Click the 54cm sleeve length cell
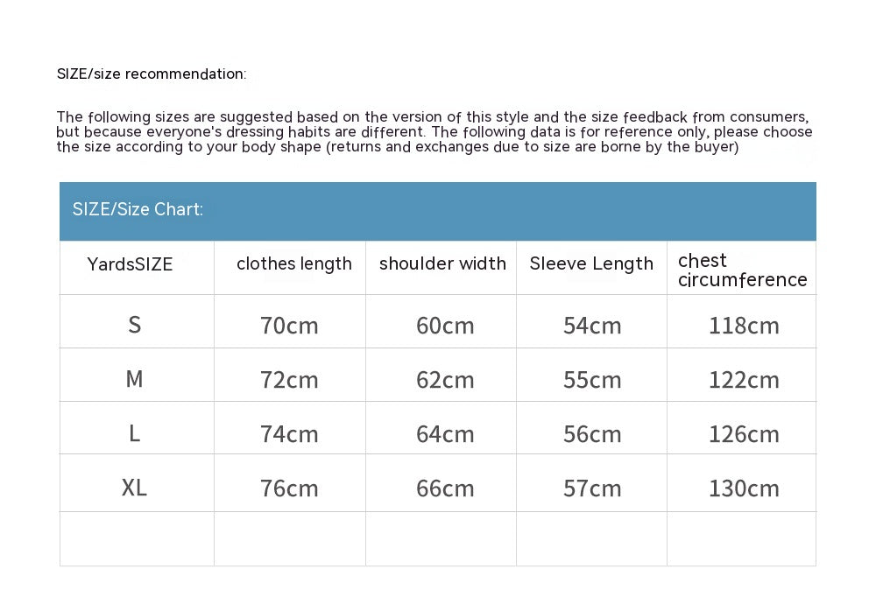The image size is (876, 590). pyautogui.click(x=592, y=326)
